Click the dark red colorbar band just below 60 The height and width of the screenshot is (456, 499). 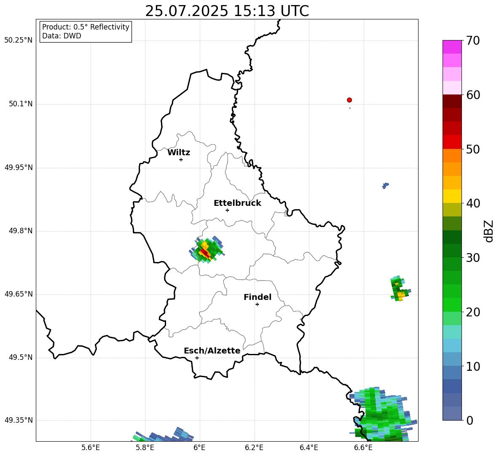pyautogui.click(x=452, y=101)
